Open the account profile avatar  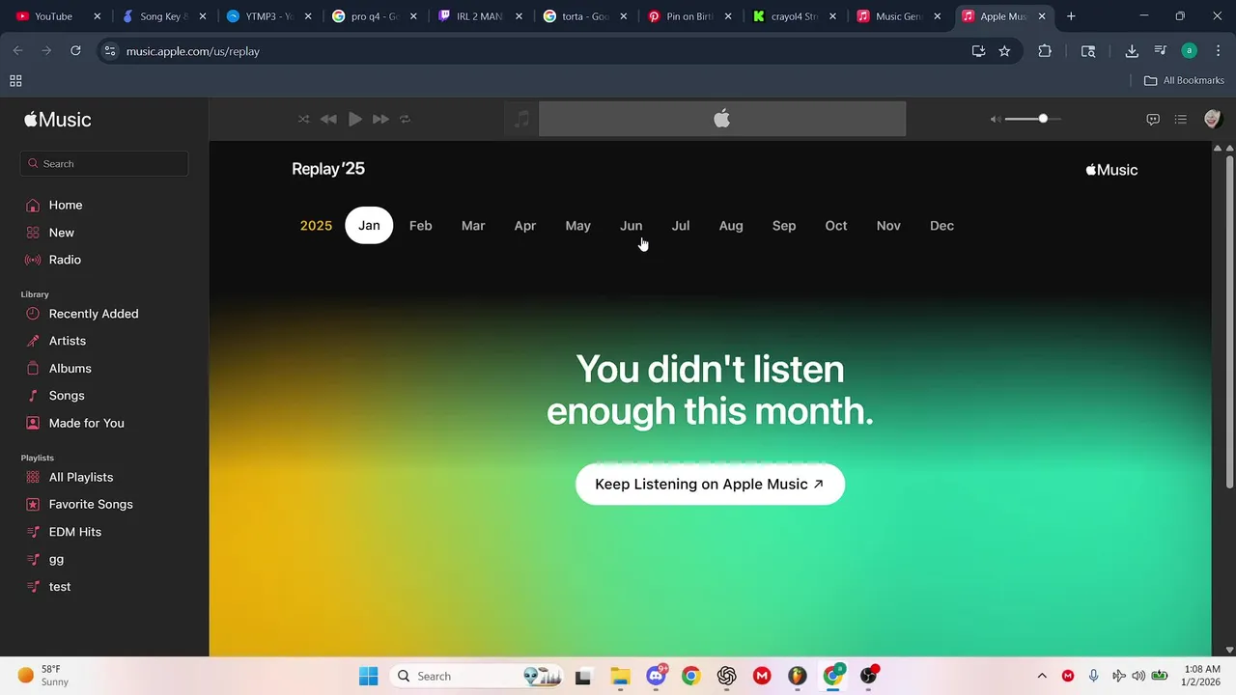pyautogui.click(x=1213, y=119)
